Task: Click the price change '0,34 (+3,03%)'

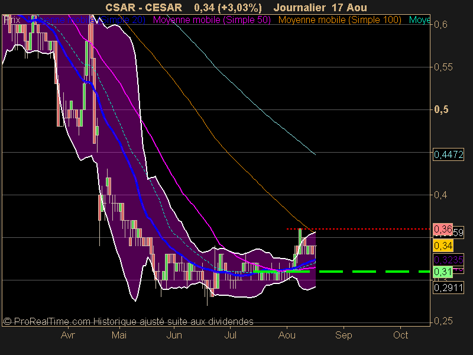Action: point(228,7)
